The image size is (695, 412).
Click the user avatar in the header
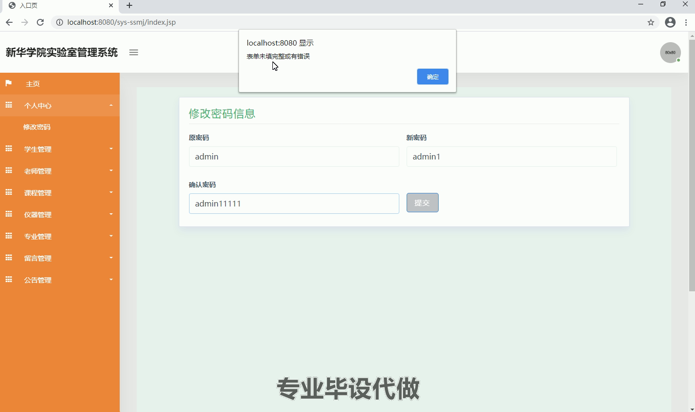coord(670,52)
